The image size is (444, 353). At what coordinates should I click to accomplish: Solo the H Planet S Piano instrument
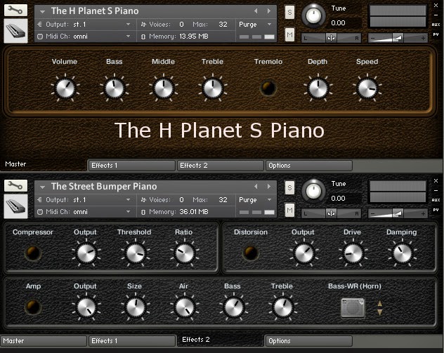pyautogui.click(x=289, y=12)
